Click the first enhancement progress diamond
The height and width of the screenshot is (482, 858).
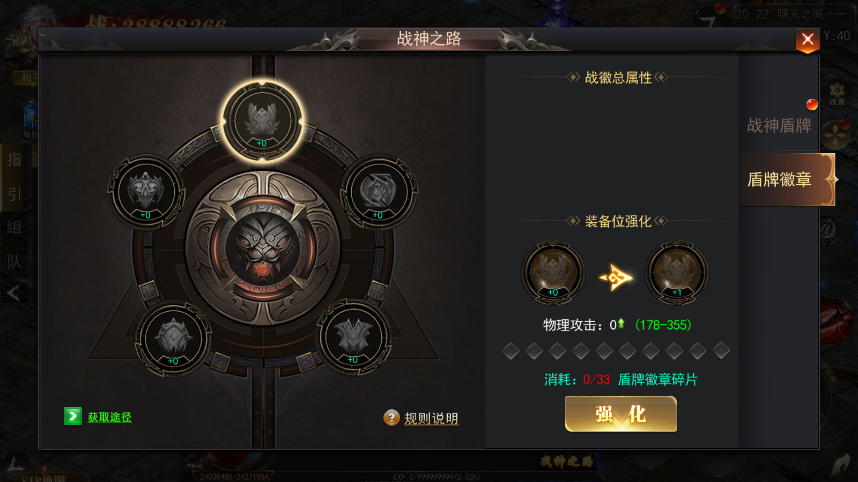511,351
